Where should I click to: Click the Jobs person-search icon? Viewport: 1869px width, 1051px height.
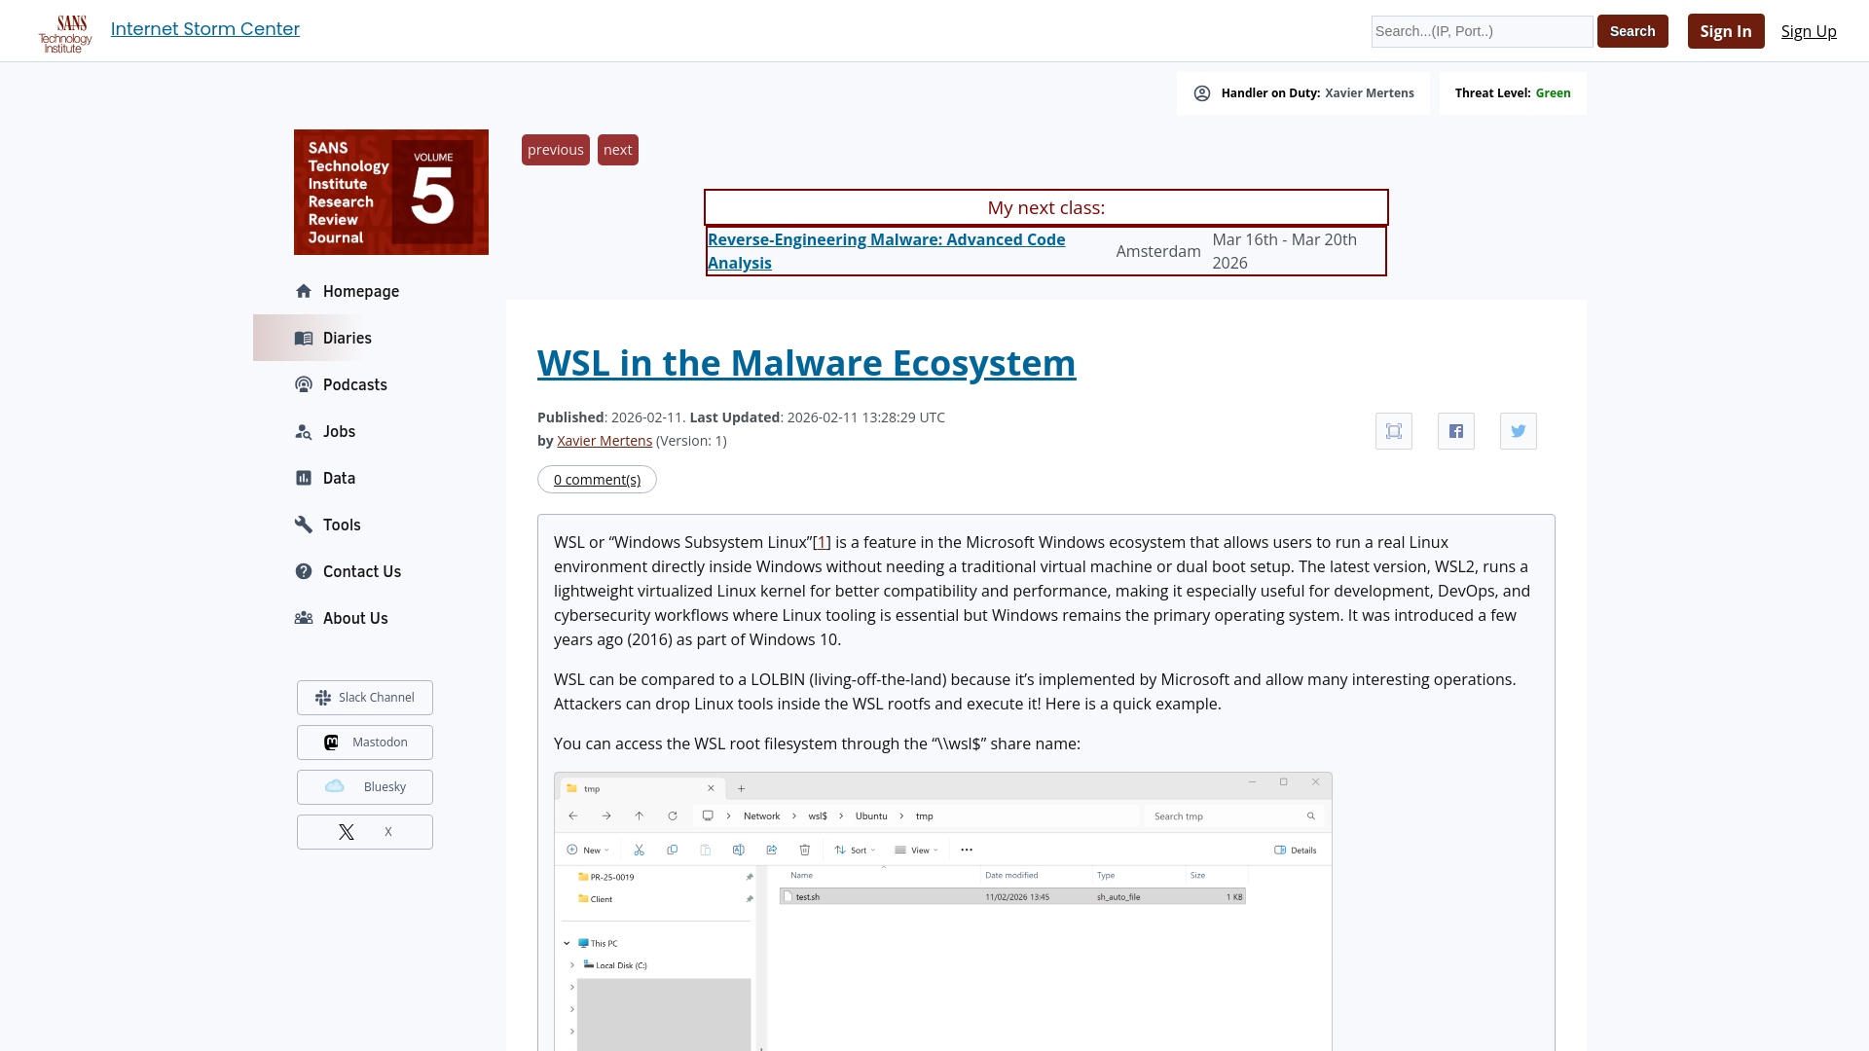pyautogui.click(x=303, y=431)
